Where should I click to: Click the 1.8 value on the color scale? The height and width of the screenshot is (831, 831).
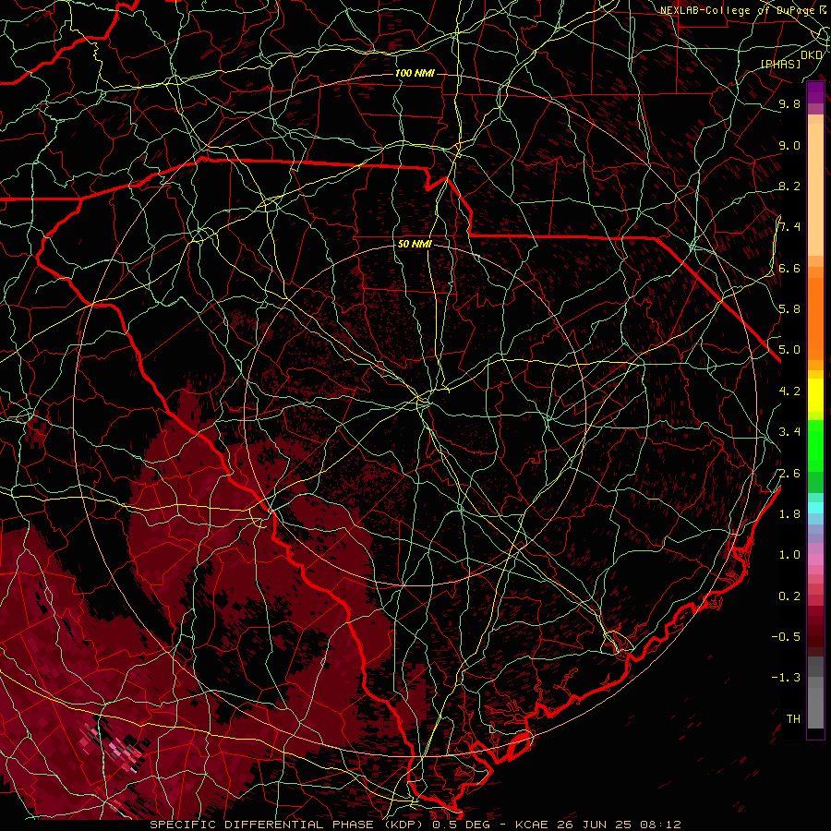(x=789, y=513)
